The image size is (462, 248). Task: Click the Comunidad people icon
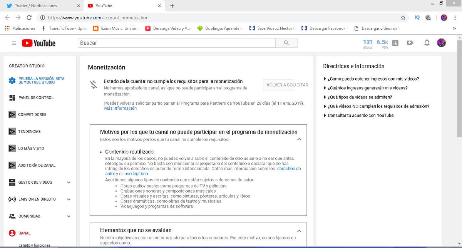pyautogui.click(x=12, y=216)
